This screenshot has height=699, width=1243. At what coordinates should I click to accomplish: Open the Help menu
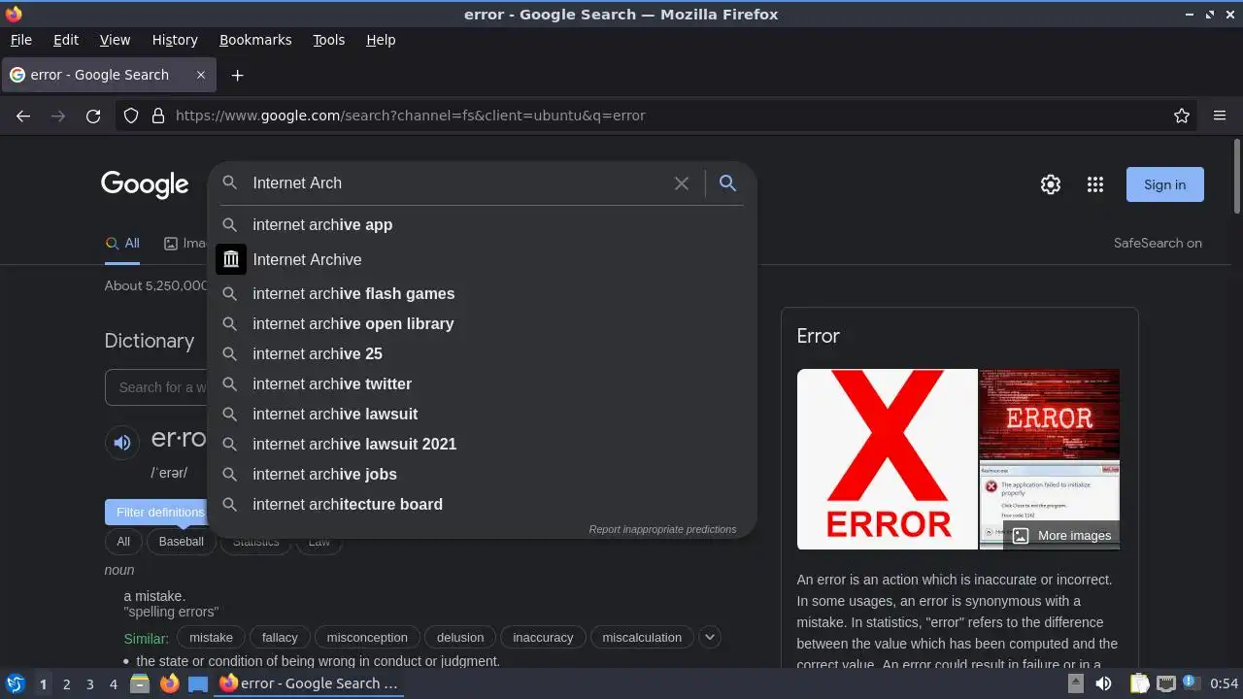(381, 40)
